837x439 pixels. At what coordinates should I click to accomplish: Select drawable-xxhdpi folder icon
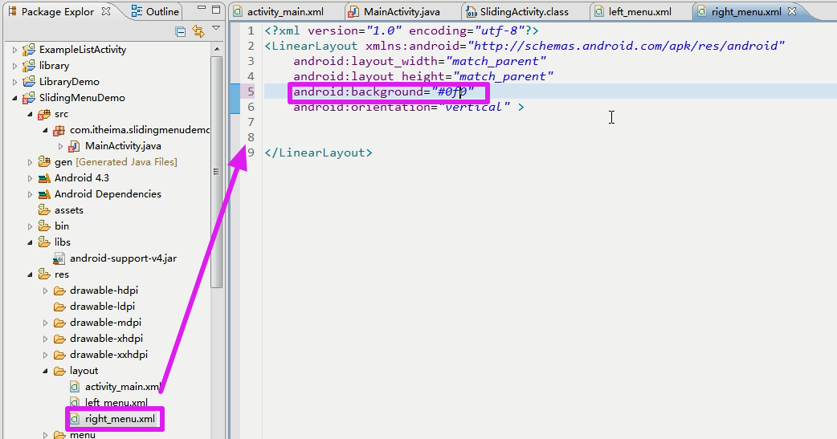[x=59, y=355]
